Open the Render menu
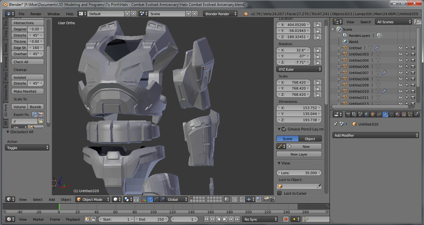 tap(36, 14)
